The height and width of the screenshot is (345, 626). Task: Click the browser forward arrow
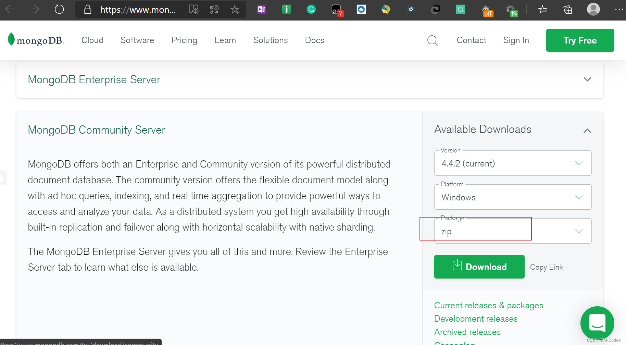click(x=34, y=9)
